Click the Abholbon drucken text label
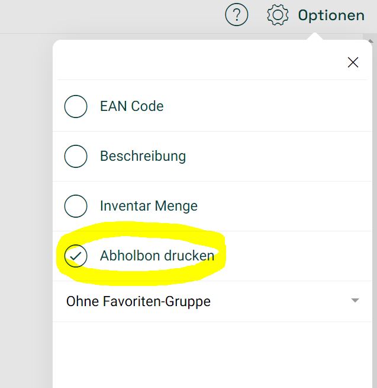Image resolution: width=377 pixels, height=388 pixels. pyautogui.click(x=157, y=256)
